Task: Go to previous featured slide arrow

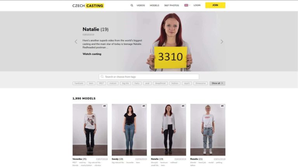Action: (x=76, y=42)
